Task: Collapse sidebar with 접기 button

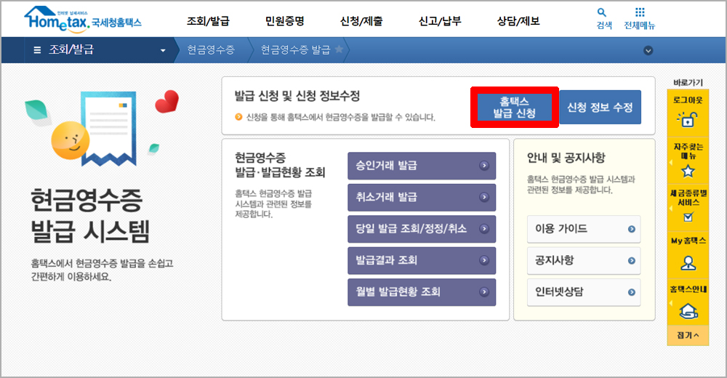Action: click(688, 335)
